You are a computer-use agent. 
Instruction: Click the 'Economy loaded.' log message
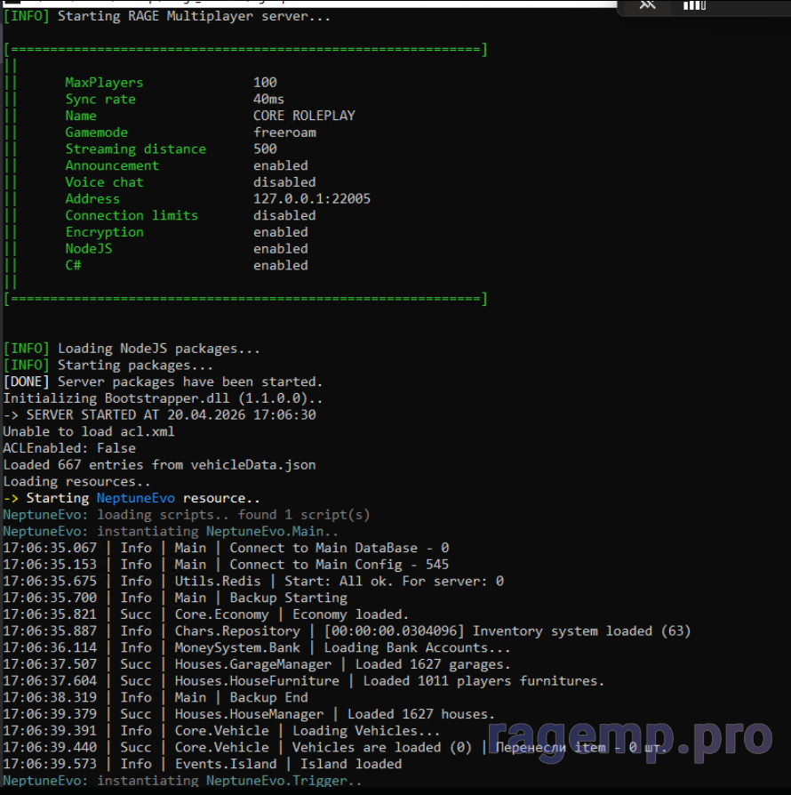(x=350, y=614)
